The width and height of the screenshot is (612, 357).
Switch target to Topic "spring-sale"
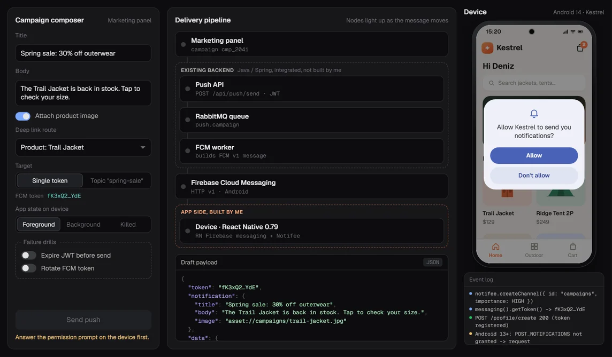[x=117, y=181]
